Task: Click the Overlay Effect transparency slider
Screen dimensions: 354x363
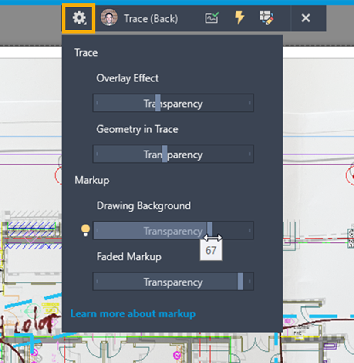Action: (173, 103)
